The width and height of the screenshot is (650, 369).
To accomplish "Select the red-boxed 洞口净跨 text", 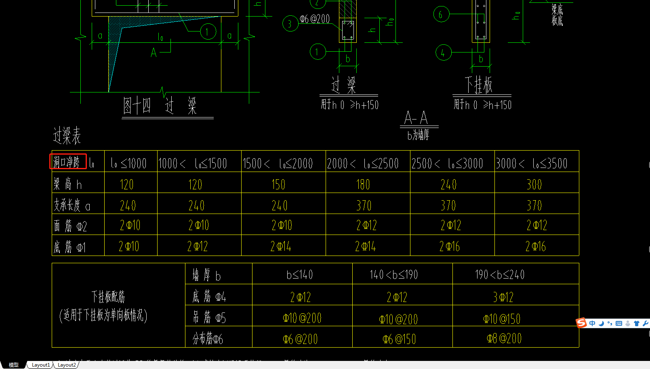I will click(x=67, y=162).
